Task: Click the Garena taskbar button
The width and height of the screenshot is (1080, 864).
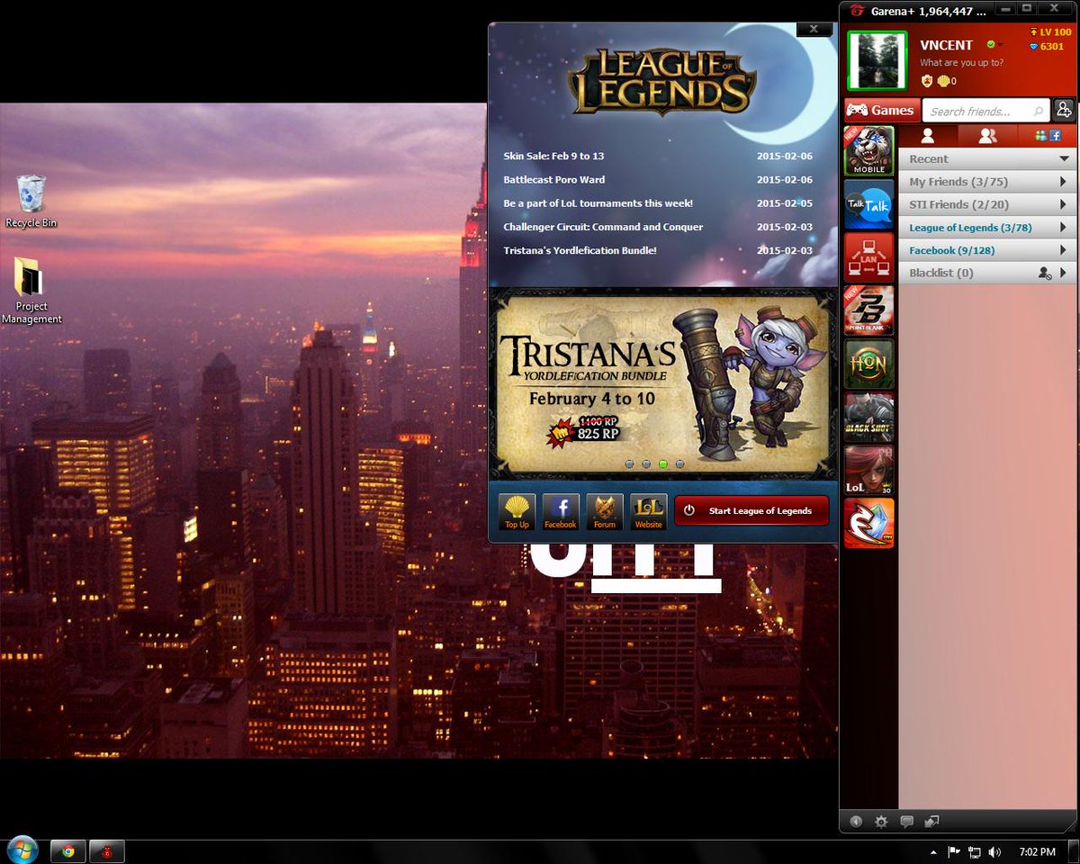Action: click(x=107, y=851)
